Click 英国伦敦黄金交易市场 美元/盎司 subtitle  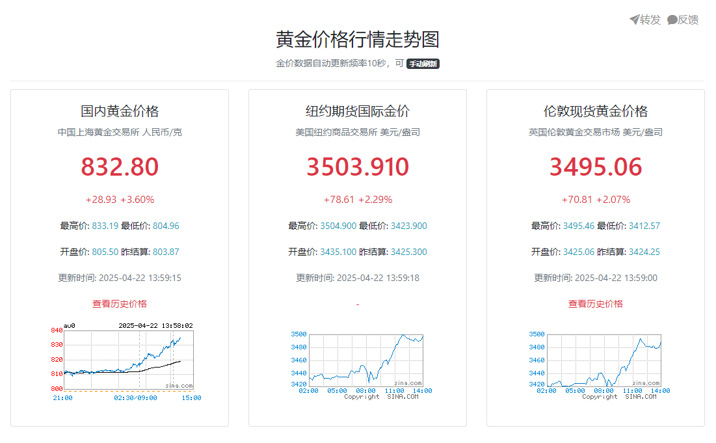(596, 132)
